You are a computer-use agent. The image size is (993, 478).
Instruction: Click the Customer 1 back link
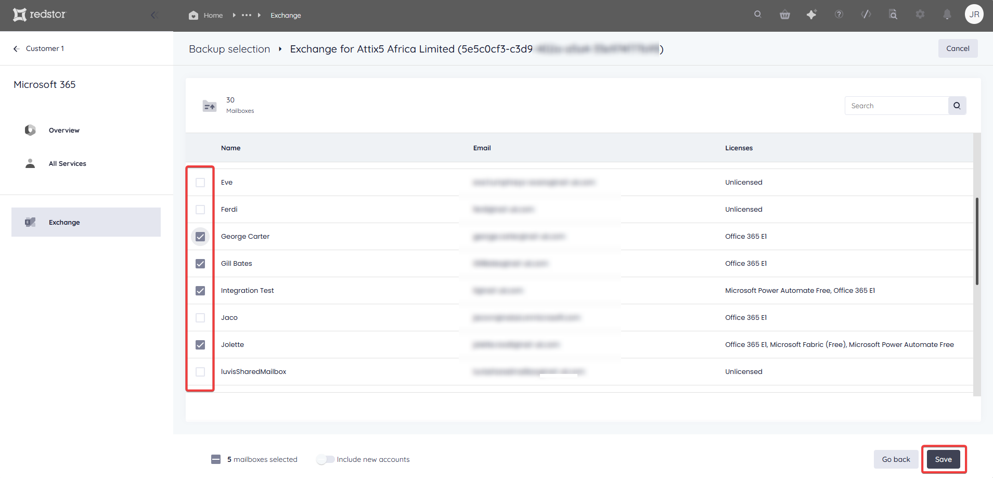45,48
